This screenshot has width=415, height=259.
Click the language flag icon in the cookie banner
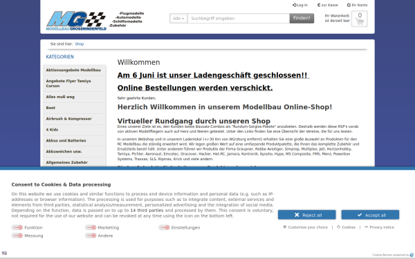coord(4,253)
